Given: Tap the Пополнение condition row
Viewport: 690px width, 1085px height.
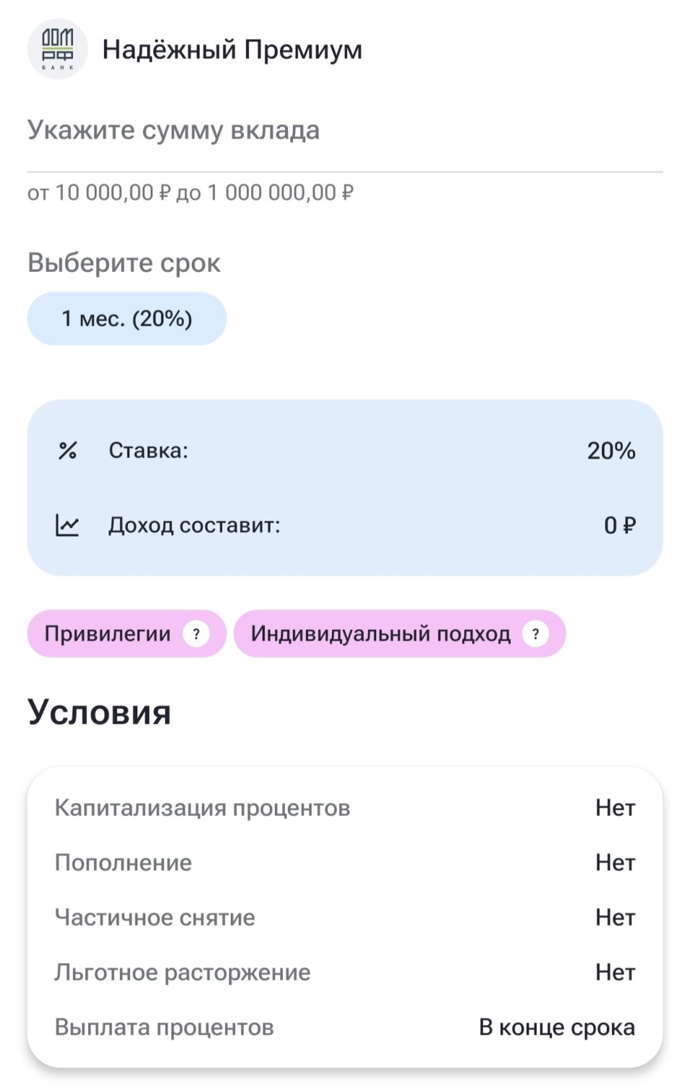Looking at the screenshot, I should tap(344, 863).
